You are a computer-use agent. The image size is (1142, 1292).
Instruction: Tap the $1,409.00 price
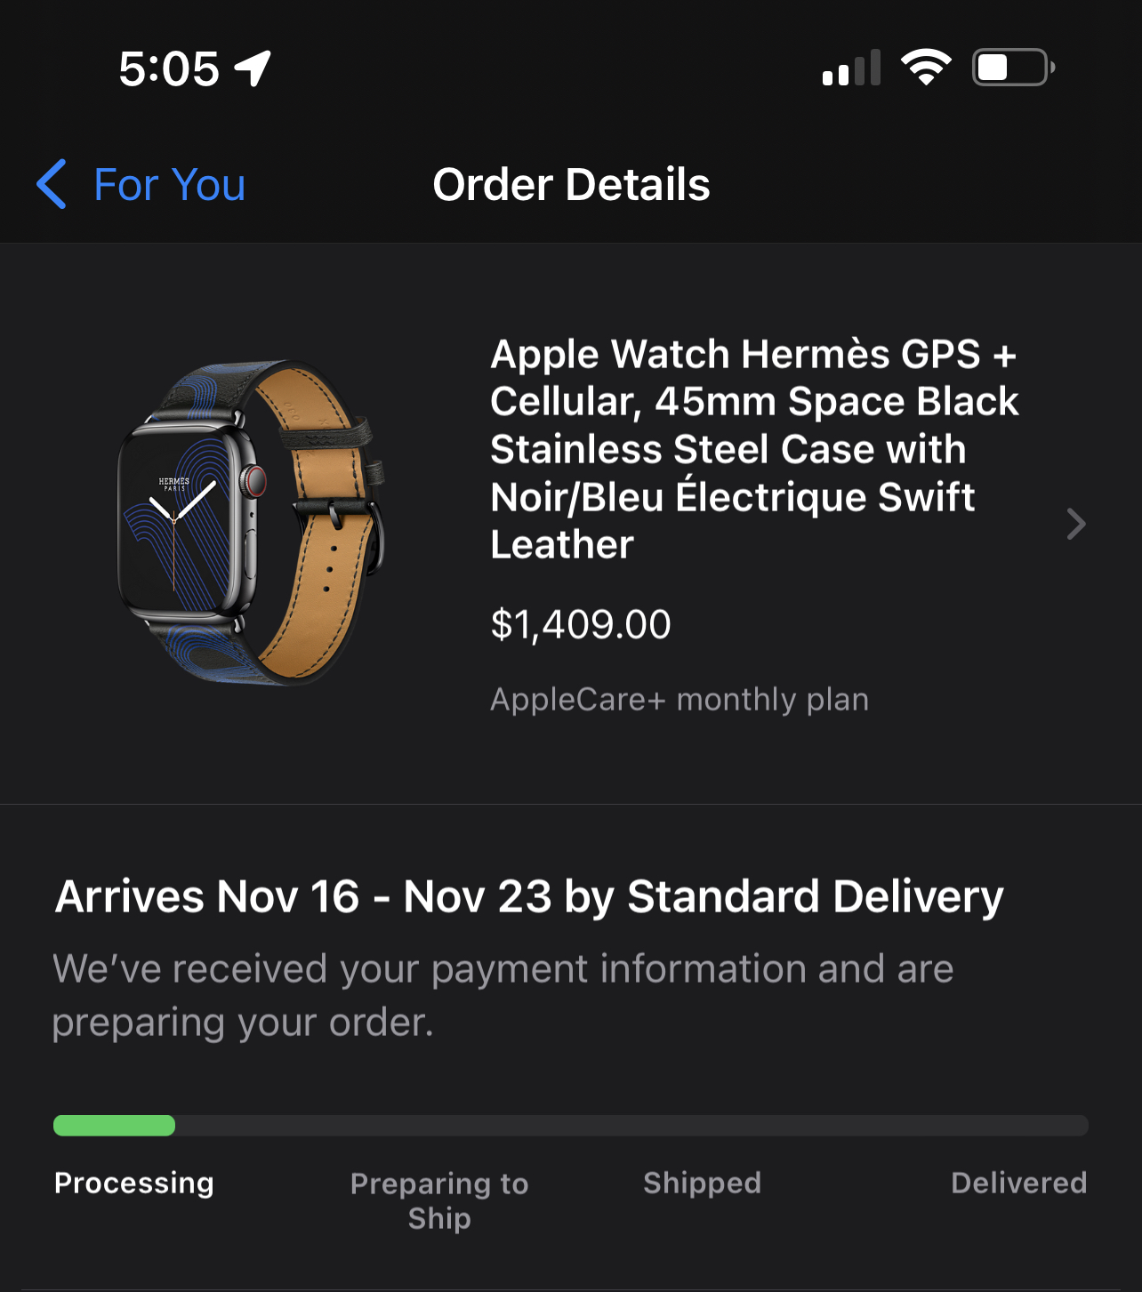pos(581,624)
